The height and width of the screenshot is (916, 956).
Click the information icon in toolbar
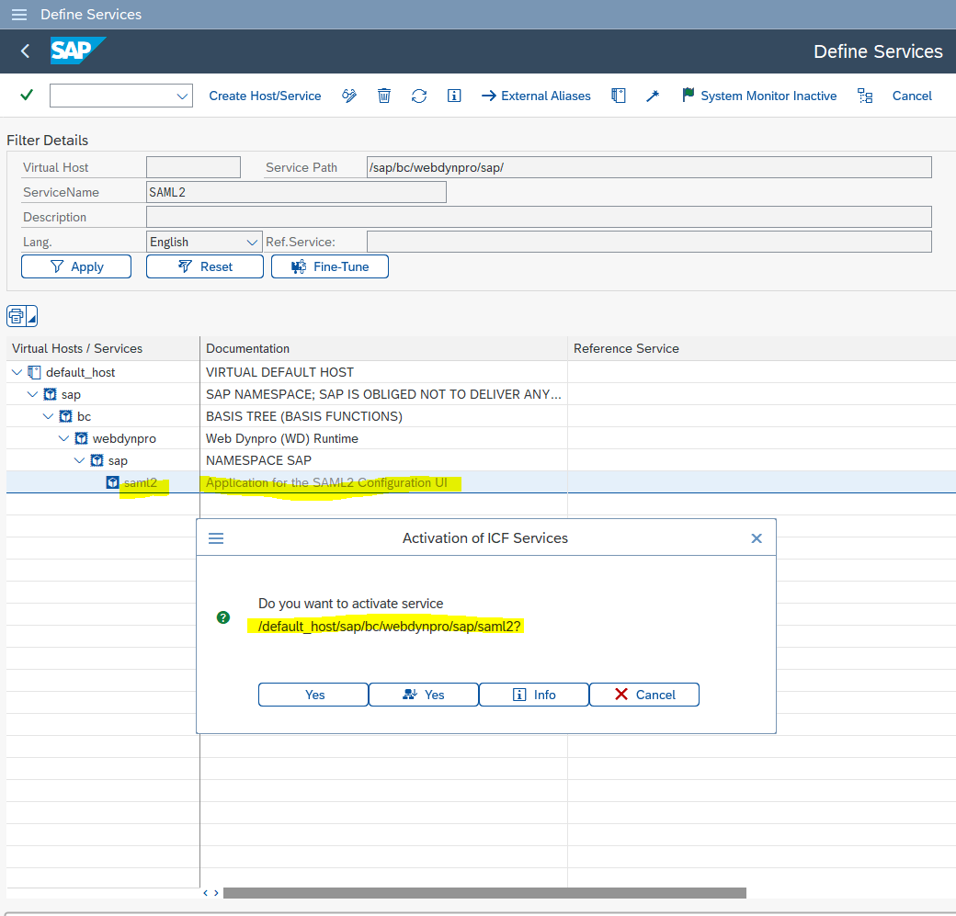pyautogui.click(x=454, y=96)
